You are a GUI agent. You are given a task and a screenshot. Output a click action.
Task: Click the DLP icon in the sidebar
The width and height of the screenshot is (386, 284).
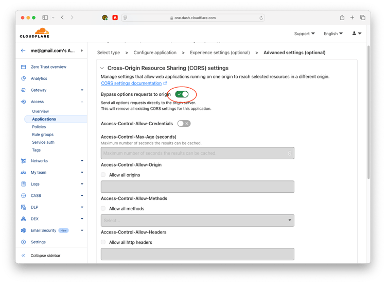23,207
